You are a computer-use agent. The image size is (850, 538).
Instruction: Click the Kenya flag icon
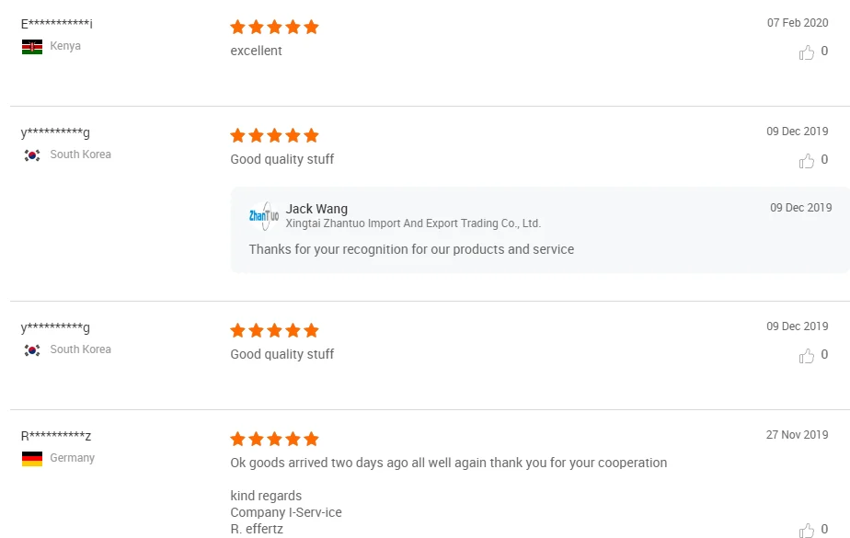[32, 47]
